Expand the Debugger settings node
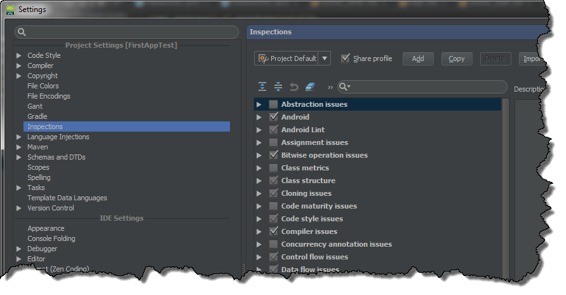Viewport: 566px width, 295px height. pos(19,249)
